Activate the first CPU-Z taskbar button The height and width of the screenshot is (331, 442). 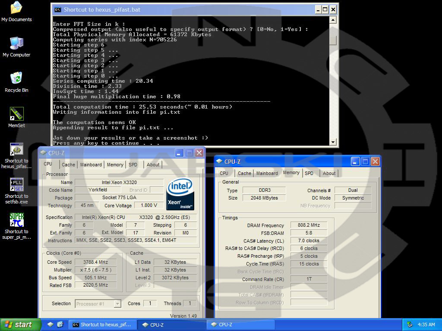click(172, 325)
